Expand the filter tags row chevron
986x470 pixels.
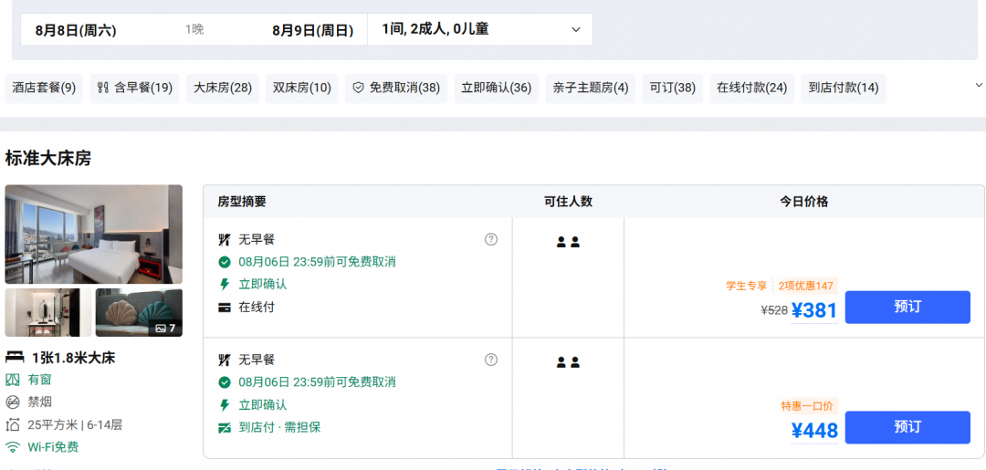point(978,85)
